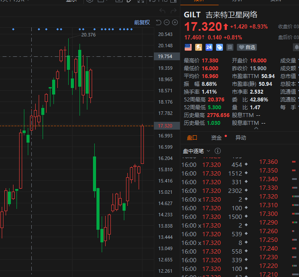This screenshot has height=277, width=299.
Task: Click the latest red candlestick at current price
Action: (x=142, y=145)
